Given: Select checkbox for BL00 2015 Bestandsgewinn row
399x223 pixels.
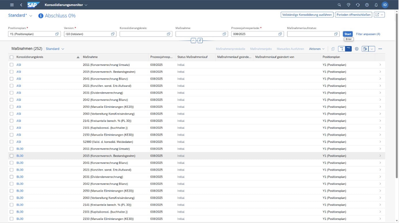Looking at the screenshot, I should [12, 156].
